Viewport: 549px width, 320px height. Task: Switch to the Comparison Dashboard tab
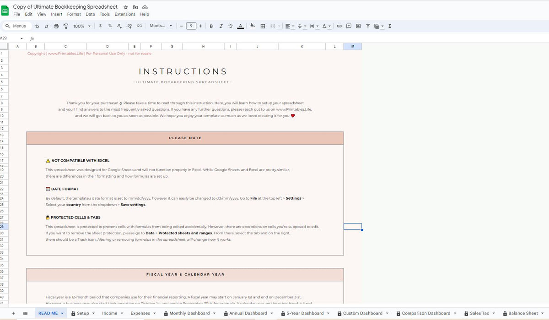click(426, 313)
